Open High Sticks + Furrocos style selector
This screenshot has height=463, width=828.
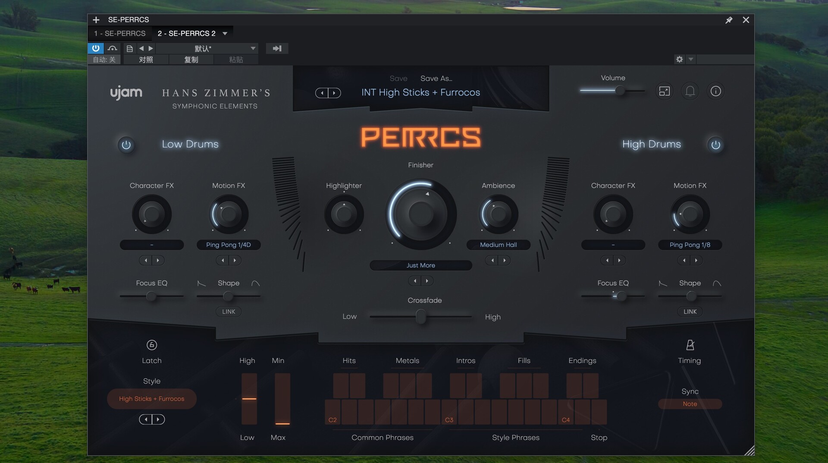[x=152, y=399]
